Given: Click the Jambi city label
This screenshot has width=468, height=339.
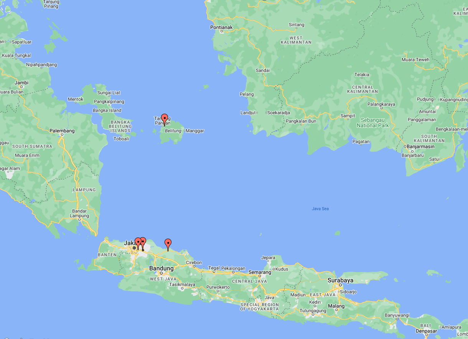Looking at the screenshot, I should coord(21,83).
